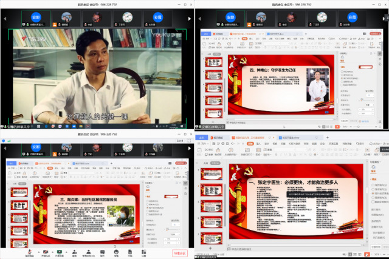
Task: Click the start video camera icon in meeting toolbar
Action: pos(45,251)
